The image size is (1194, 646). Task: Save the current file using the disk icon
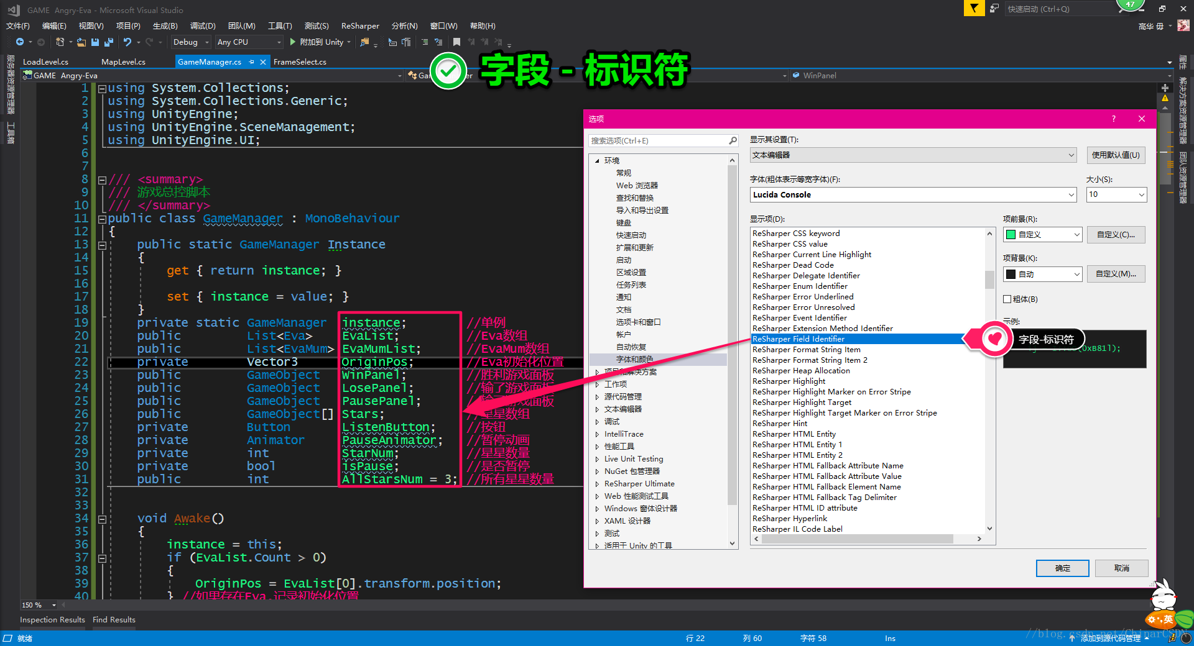tap(95, 42)
